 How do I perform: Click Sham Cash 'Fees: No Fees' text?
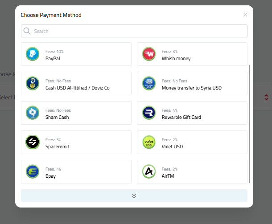(x=58, y=110)
